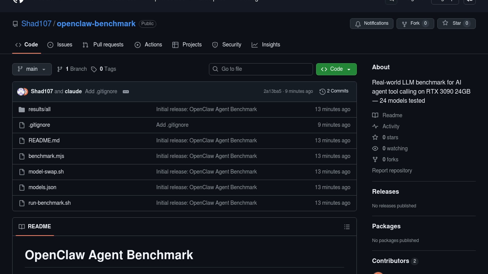Open the Insights graph tab
The height and width of the screenshot is (274, 488).
coord(266,45)
